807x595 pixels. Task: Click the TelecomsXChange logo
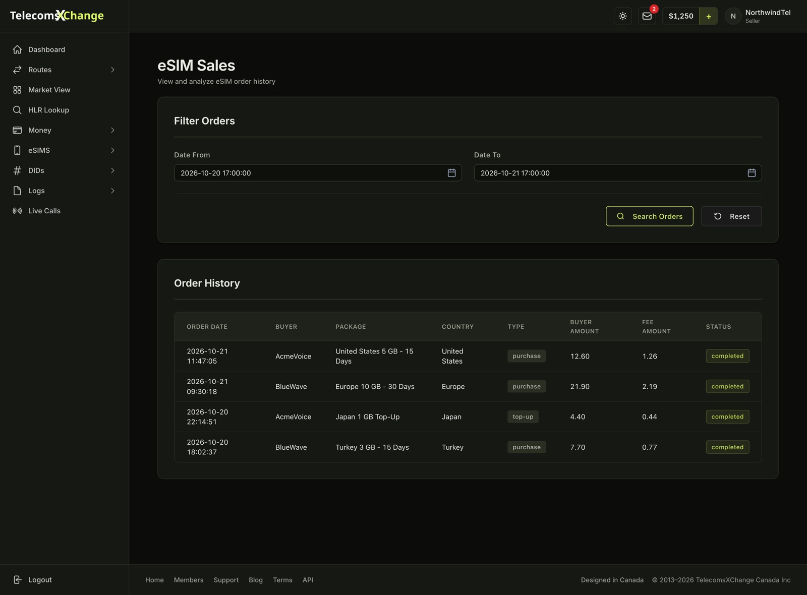point(57,16)
